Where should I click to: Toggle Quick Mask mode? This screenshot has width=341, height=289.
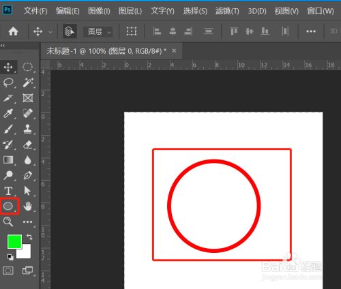8,271
